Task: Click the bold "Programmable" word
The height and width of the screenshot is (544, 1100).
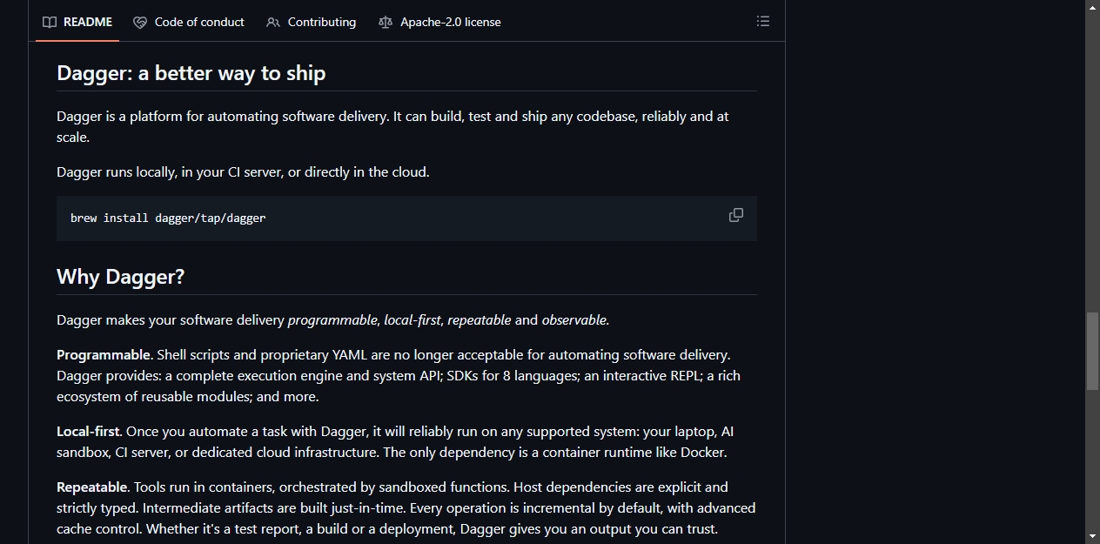Action: click(x=104, y=355)
